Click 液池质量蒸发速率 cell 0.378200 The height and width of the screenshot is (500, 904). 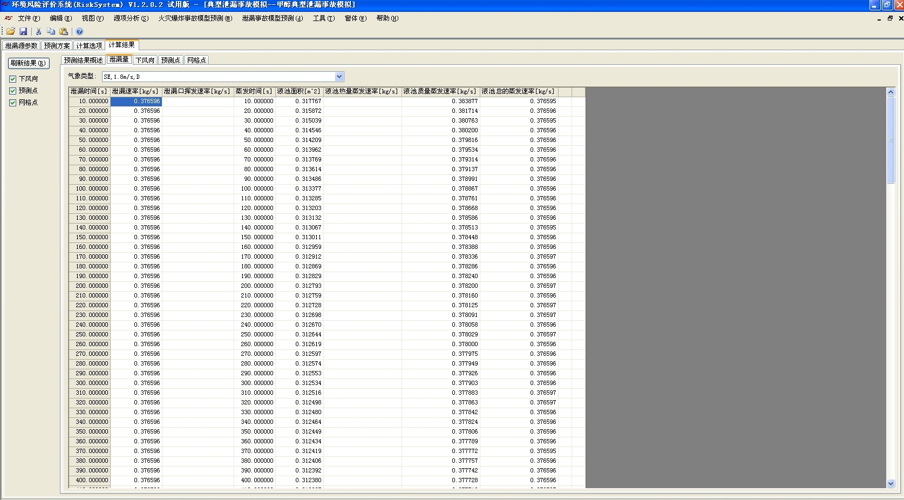point(440,286)
